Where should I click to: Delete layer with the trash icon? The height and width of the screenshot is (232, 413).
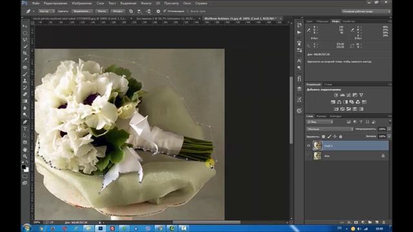pos(383,222)
